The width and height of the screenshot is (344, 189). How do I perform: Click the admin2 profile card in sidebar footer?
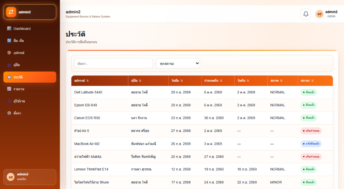click(x=30, y=177)
